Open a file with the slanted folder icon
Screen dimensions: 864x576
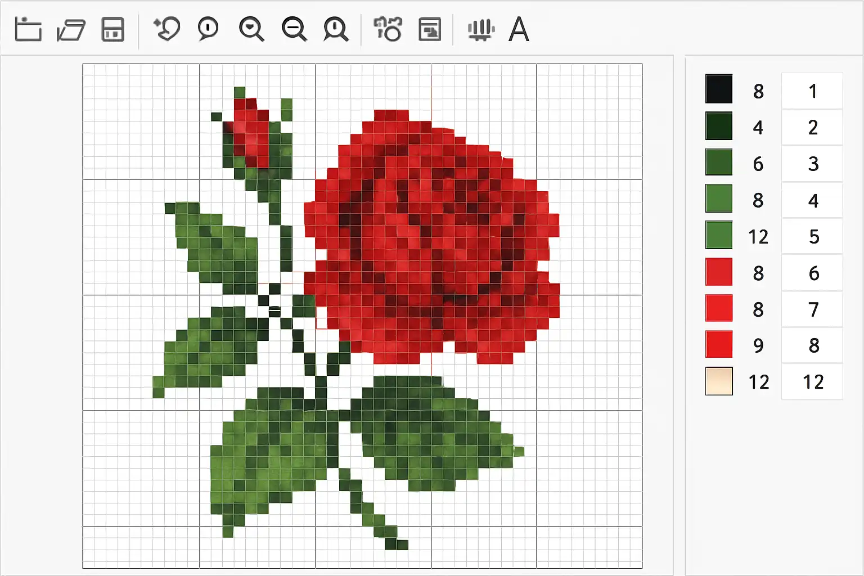click(x=71, y=30)
